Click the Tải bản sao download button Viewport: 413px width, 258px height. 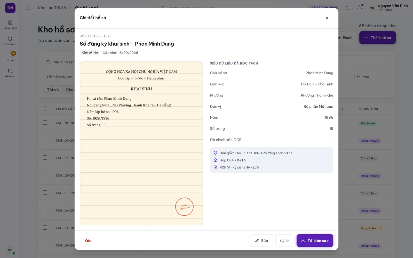(315, 240)
